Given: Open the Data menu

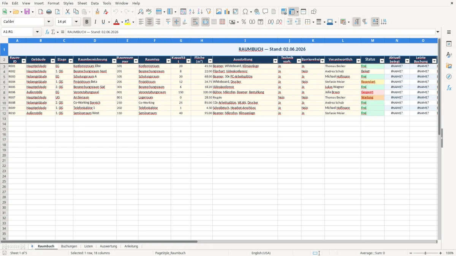Looking at the screenshot, I should click(95, 3).
